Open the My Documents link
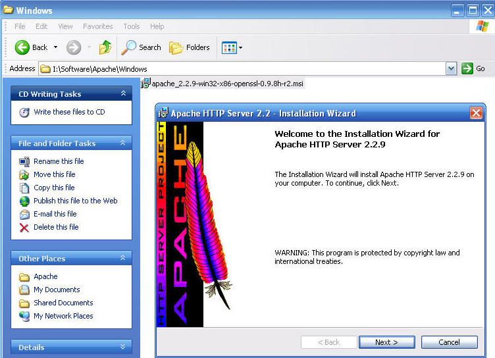Image resolution: width=495 pixels, height=358 pixels. point(57,290)
